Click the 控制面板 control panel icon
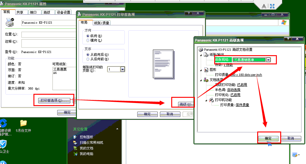The image size is (306, 164). [75, 137]
